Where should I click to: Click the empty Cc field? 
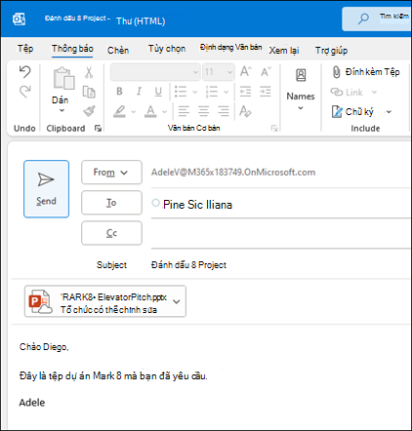click(x=280, y=234)
